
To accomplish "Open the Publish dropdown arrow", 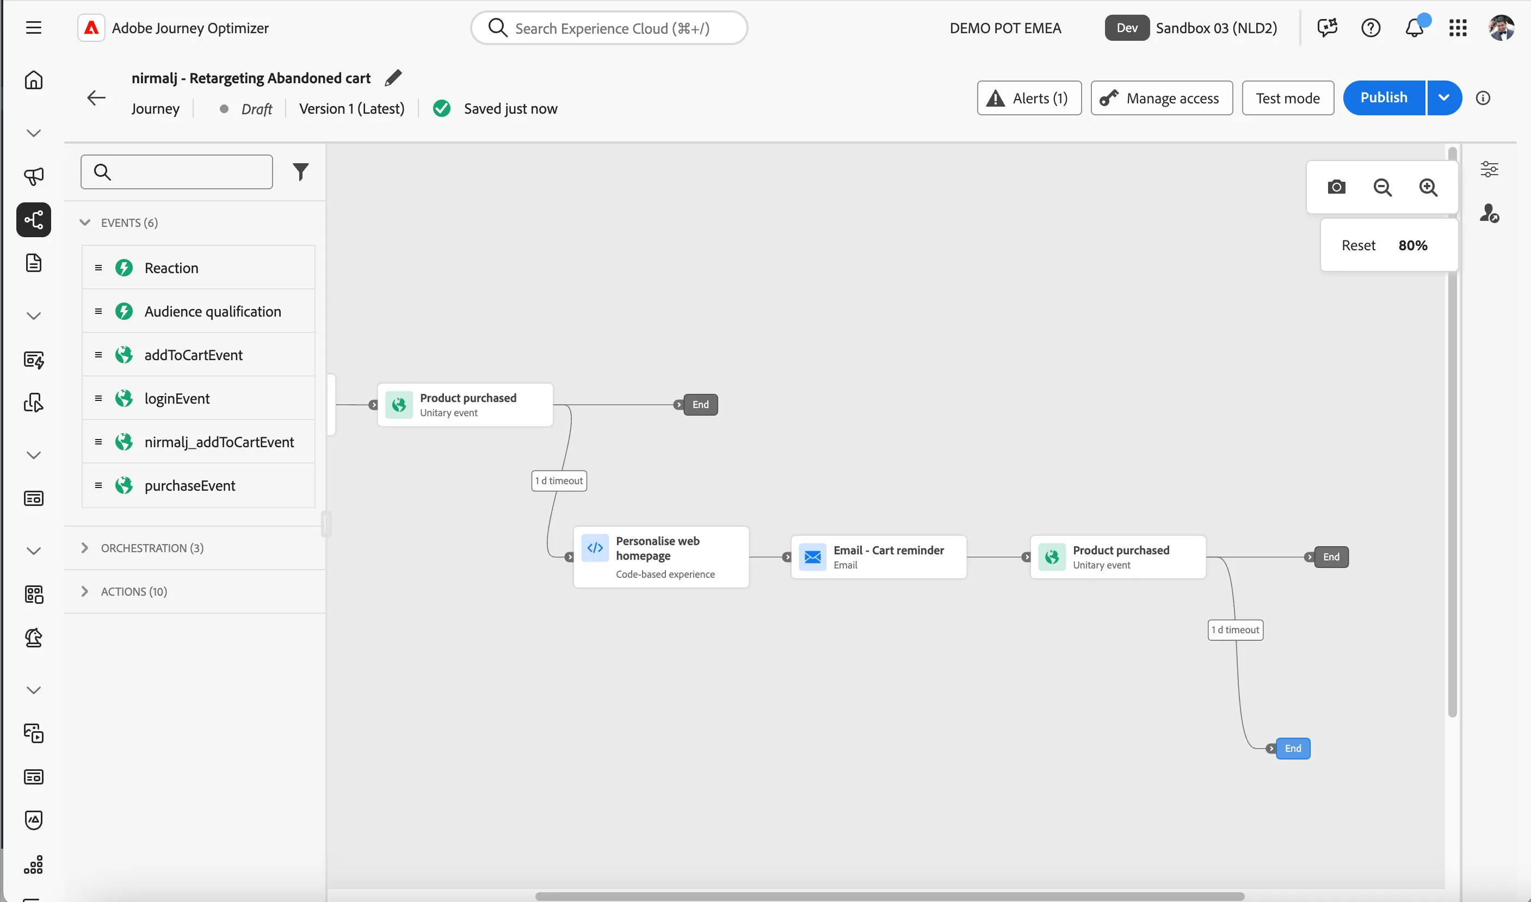I will [x=1443, y=98].
